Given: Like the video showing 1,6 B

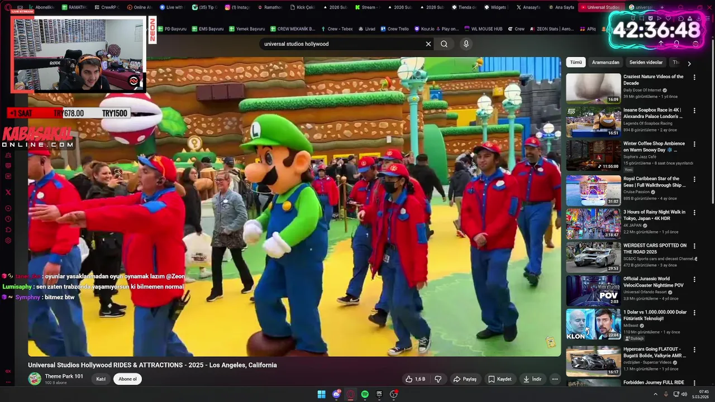Looking at the screenshot, I should pyautogui.click(x=415, y=379).
